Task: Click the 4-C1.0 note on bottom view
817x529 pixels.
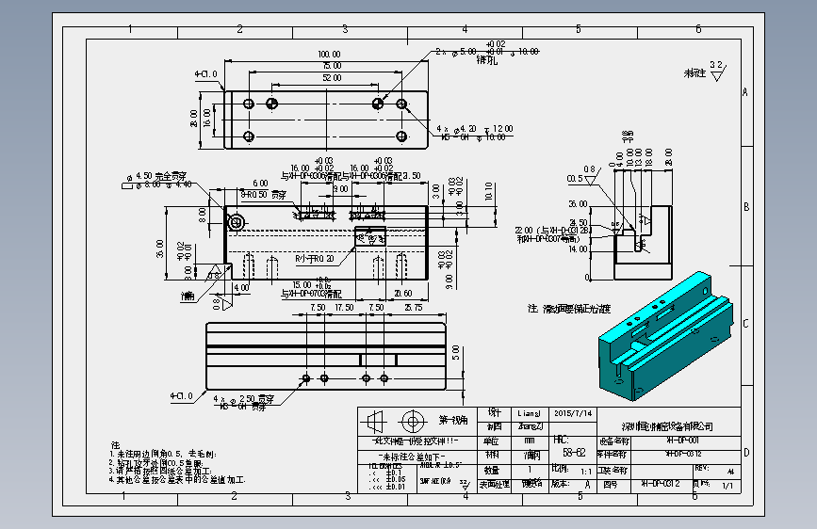Action: [x=181, y=395]
